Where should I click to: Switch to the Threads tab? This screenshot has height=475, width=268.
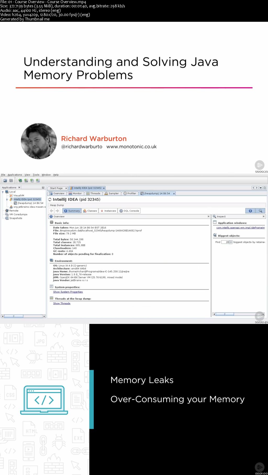[x=93, y=194]
